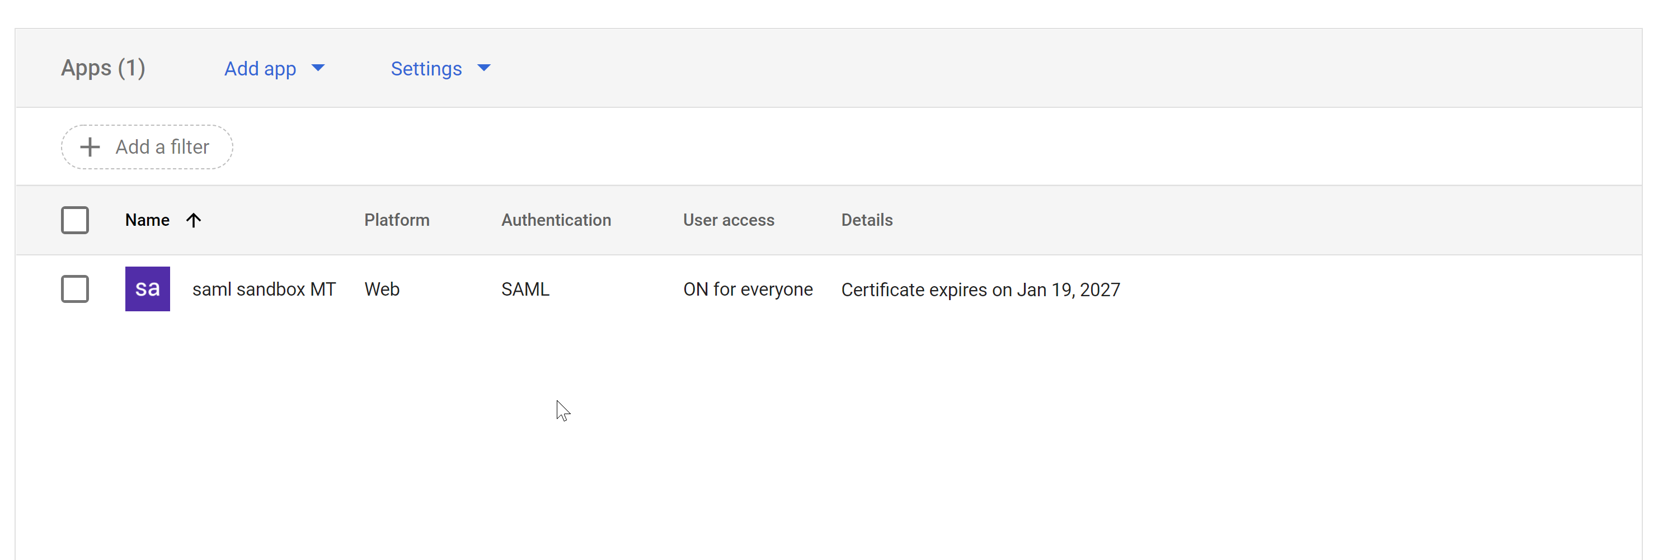Click the Add a filter button
Screen dimensions: 1677x560
pyautogui.click(x=147, y=147)
